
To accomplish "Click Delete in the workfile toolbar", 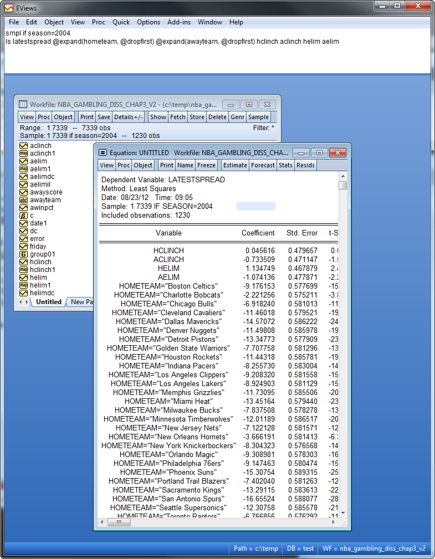I will click(x=217, y=117).
